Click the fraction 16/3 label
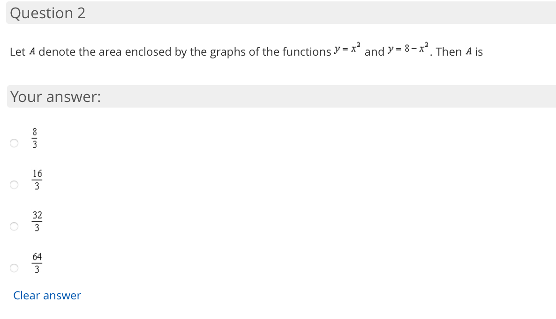The height and width of the screenshot is (319, 556). 37,180
